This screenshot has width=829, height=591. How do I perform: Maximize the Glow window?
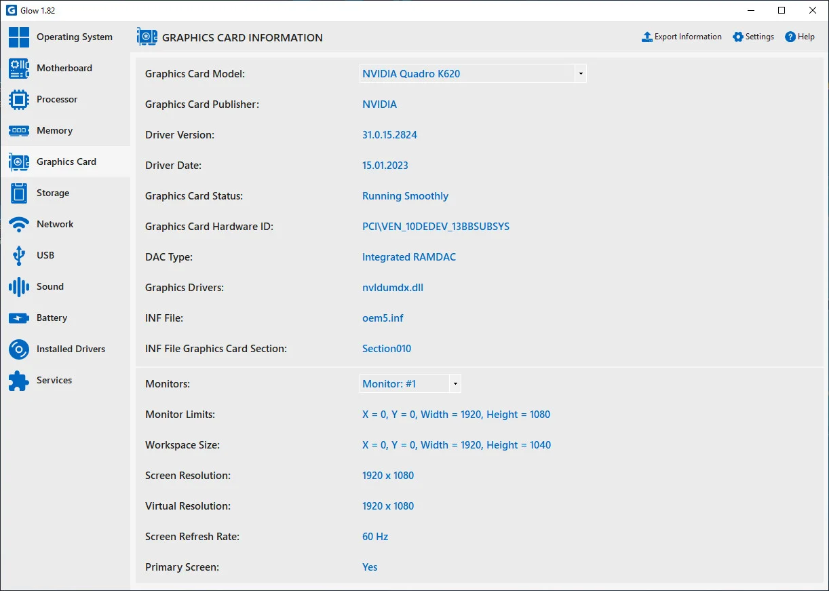coord(782,10)
